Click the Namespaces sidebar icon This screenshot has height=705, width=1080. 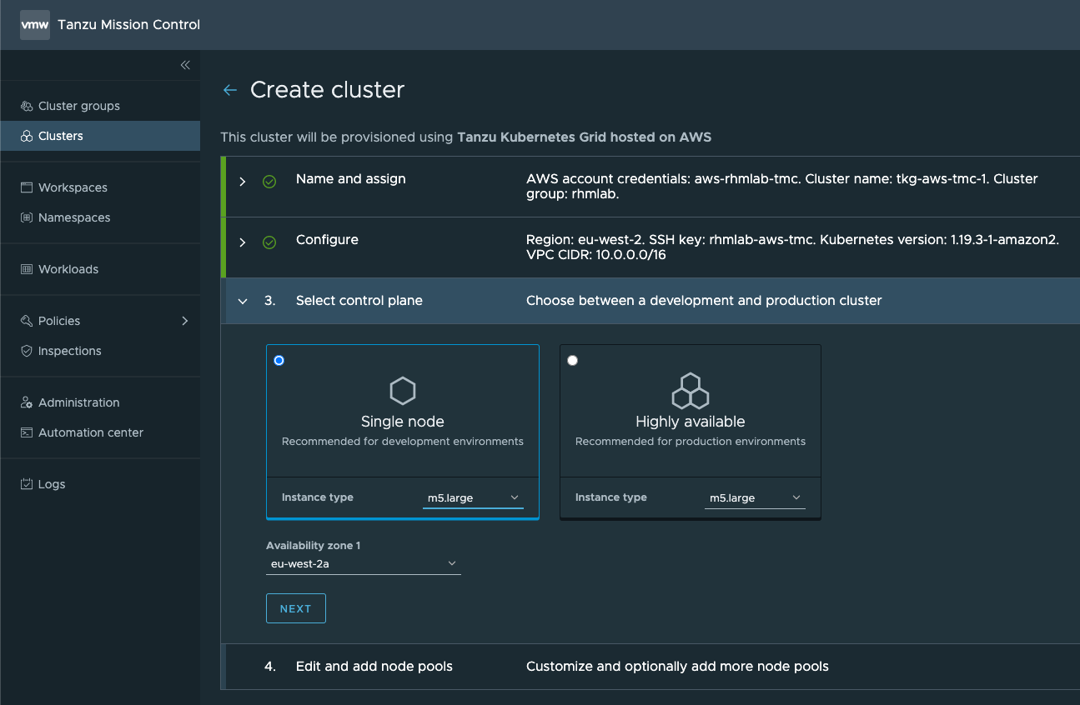pos(27,217)
